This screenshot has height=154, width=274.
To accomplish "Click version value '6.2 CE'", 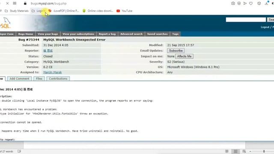I will click(x=48, y=67).
